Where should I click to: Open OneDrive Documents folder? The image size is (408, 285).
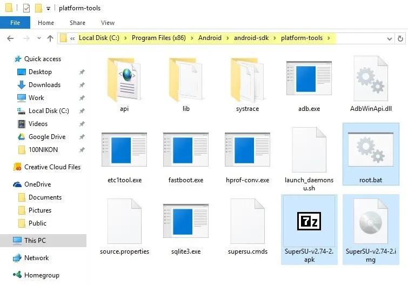click(40, 197)
